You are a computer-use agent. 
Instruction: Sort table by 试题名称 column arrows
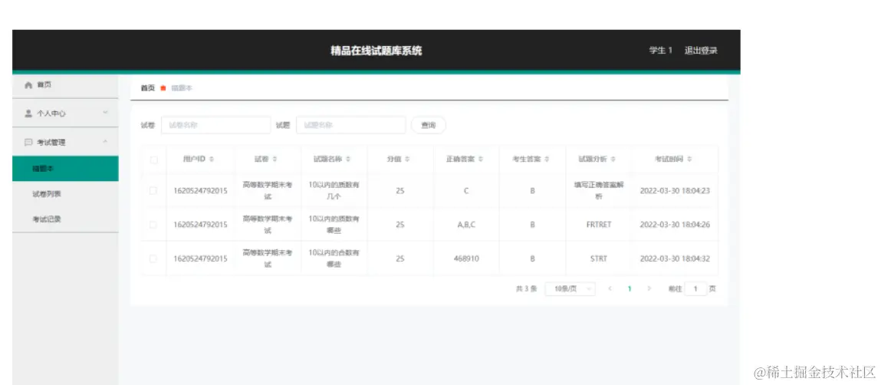348,160
